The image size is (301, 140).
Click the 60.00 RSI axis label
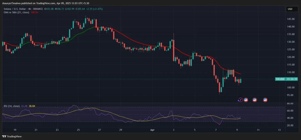[x=290, y=111]
